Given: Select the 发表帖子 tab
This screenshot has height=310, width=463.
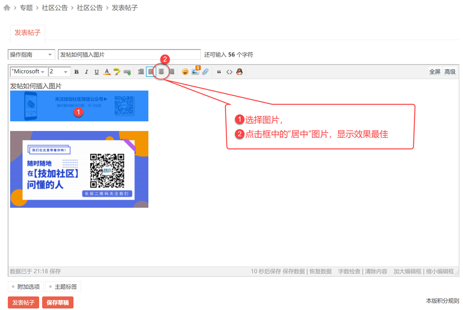Looking at the screenshot, I should 27,32.
